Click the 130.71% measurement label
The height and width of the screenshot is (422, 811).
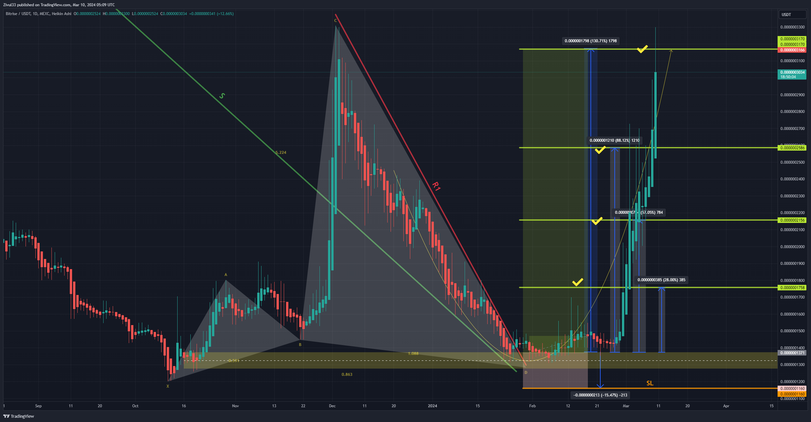590,41
